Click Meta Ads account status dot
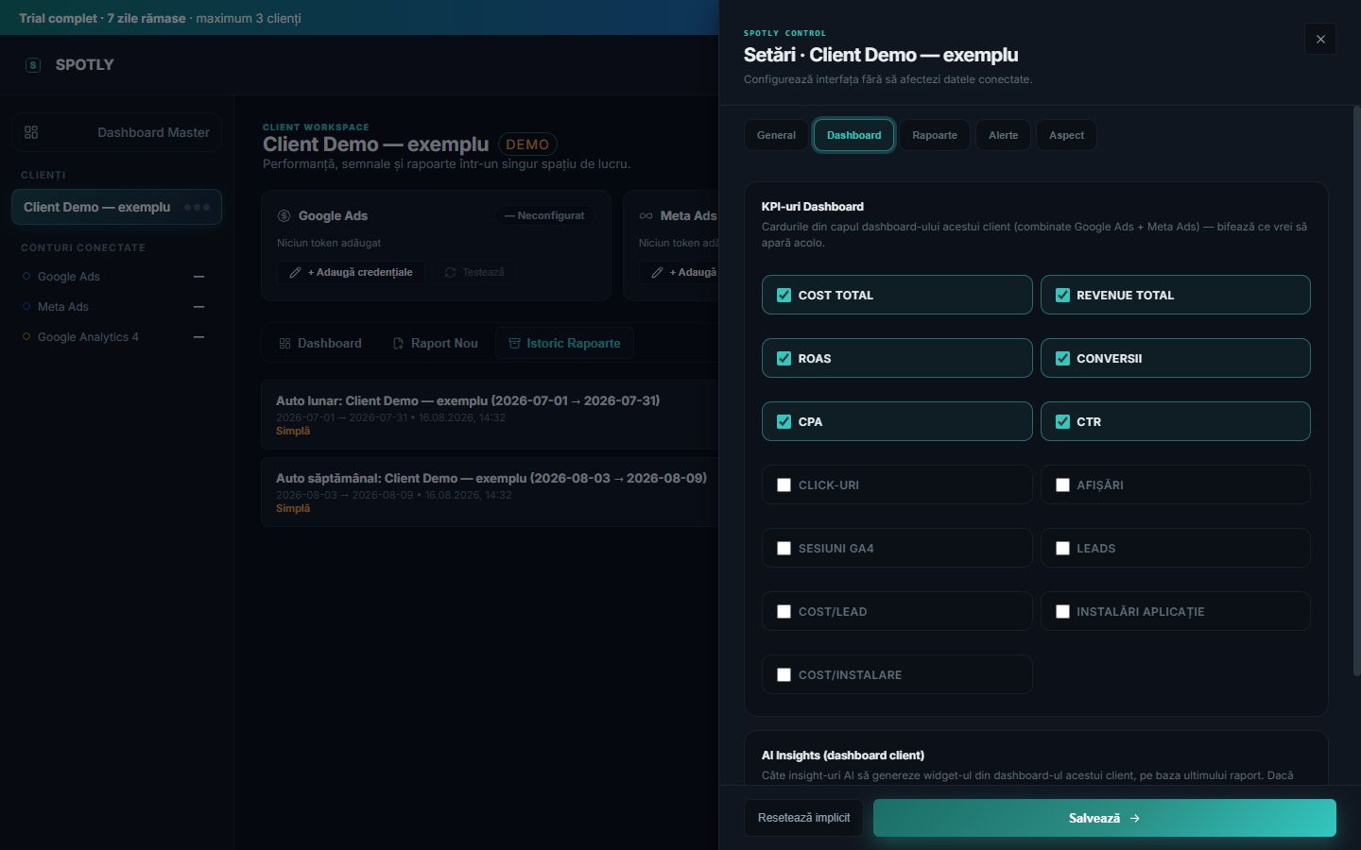This screenshot has height=850, width=1361. pyautogui.click(x=26, y=307)
